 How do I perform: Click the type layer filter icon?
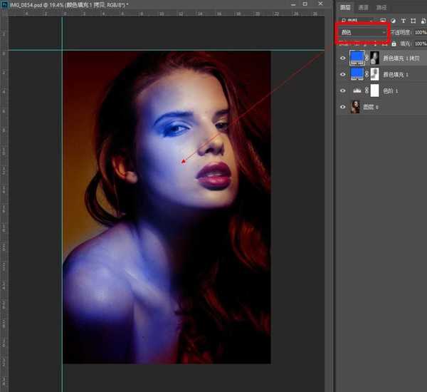click(x=403, y=20)
